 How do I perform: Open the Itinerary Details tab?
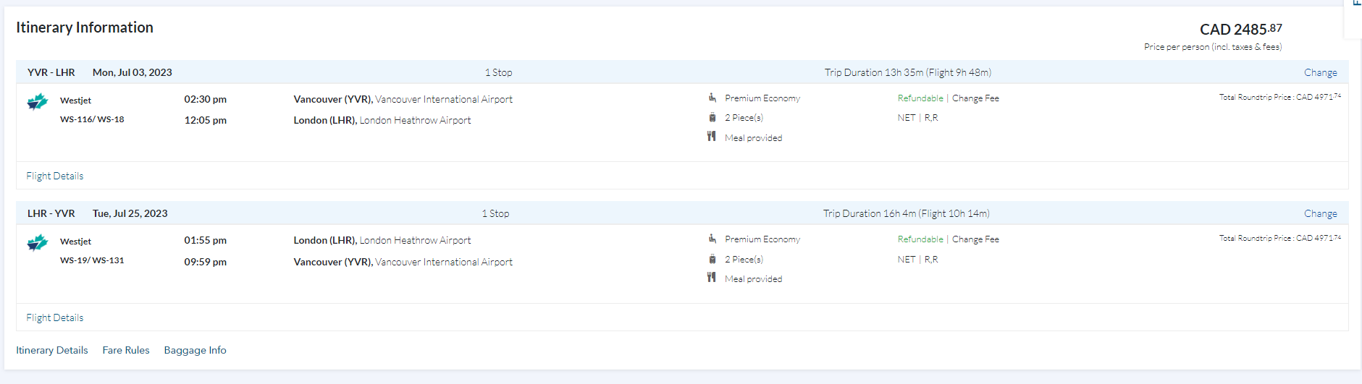coord(52,350)
